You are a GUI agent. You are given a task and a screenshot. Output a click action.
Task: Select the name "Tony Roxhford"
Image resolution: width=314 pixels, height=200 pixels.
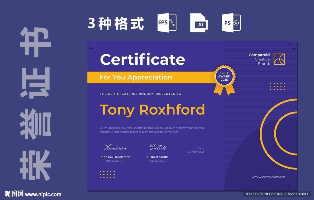(152, 110)
